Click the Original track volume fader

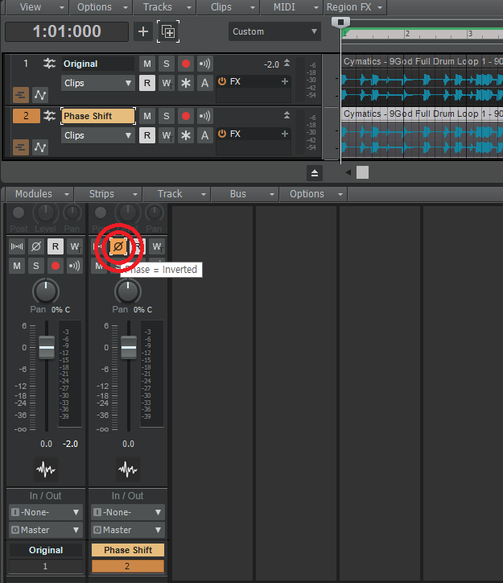pos(47,348)
